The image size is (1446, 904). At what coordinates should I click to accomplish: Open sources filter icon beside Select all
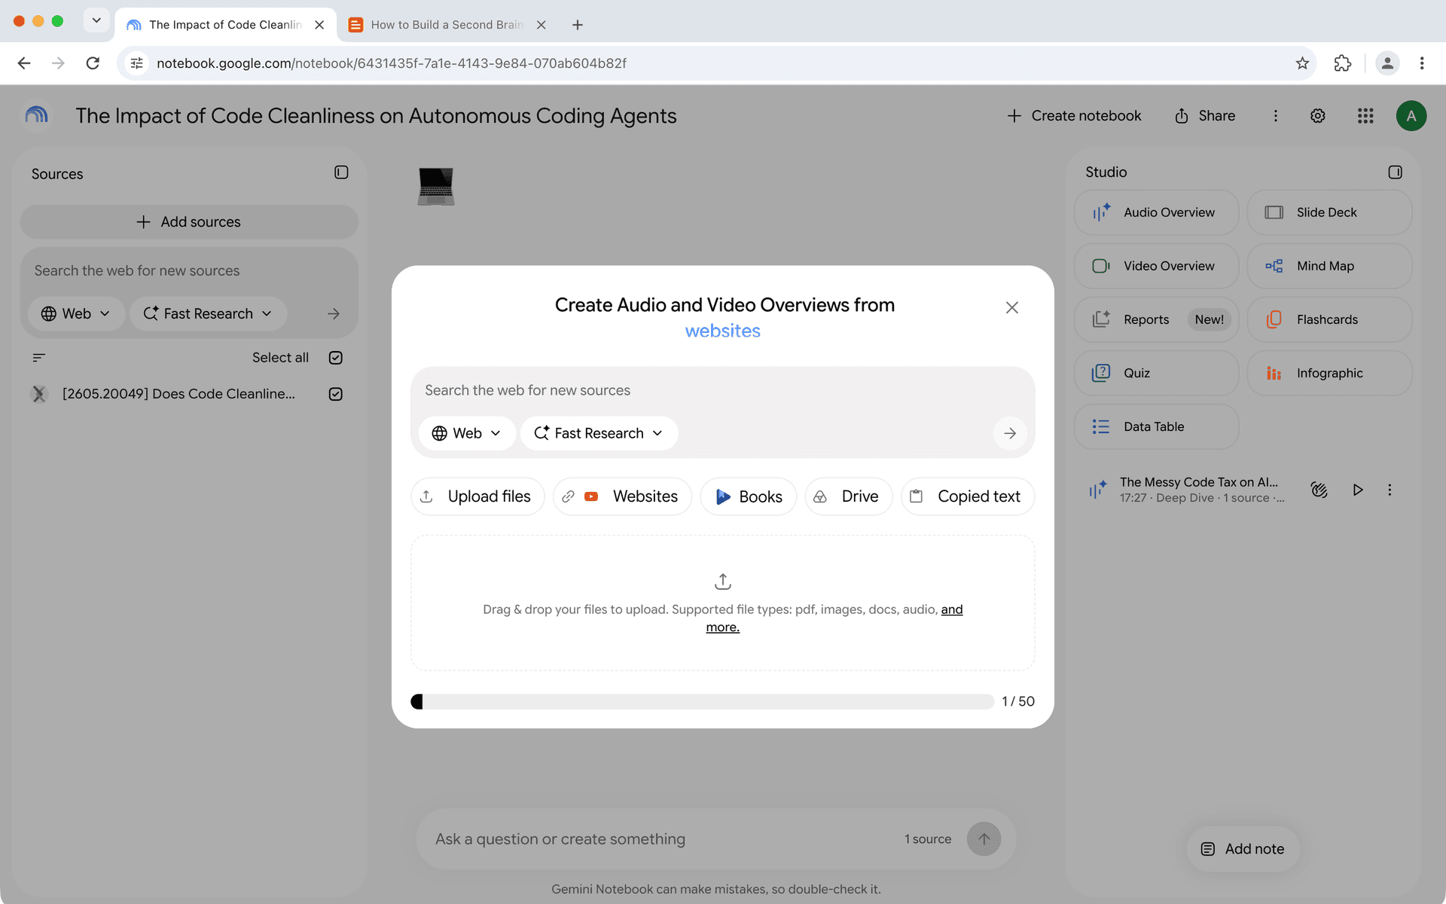(39, 358)
